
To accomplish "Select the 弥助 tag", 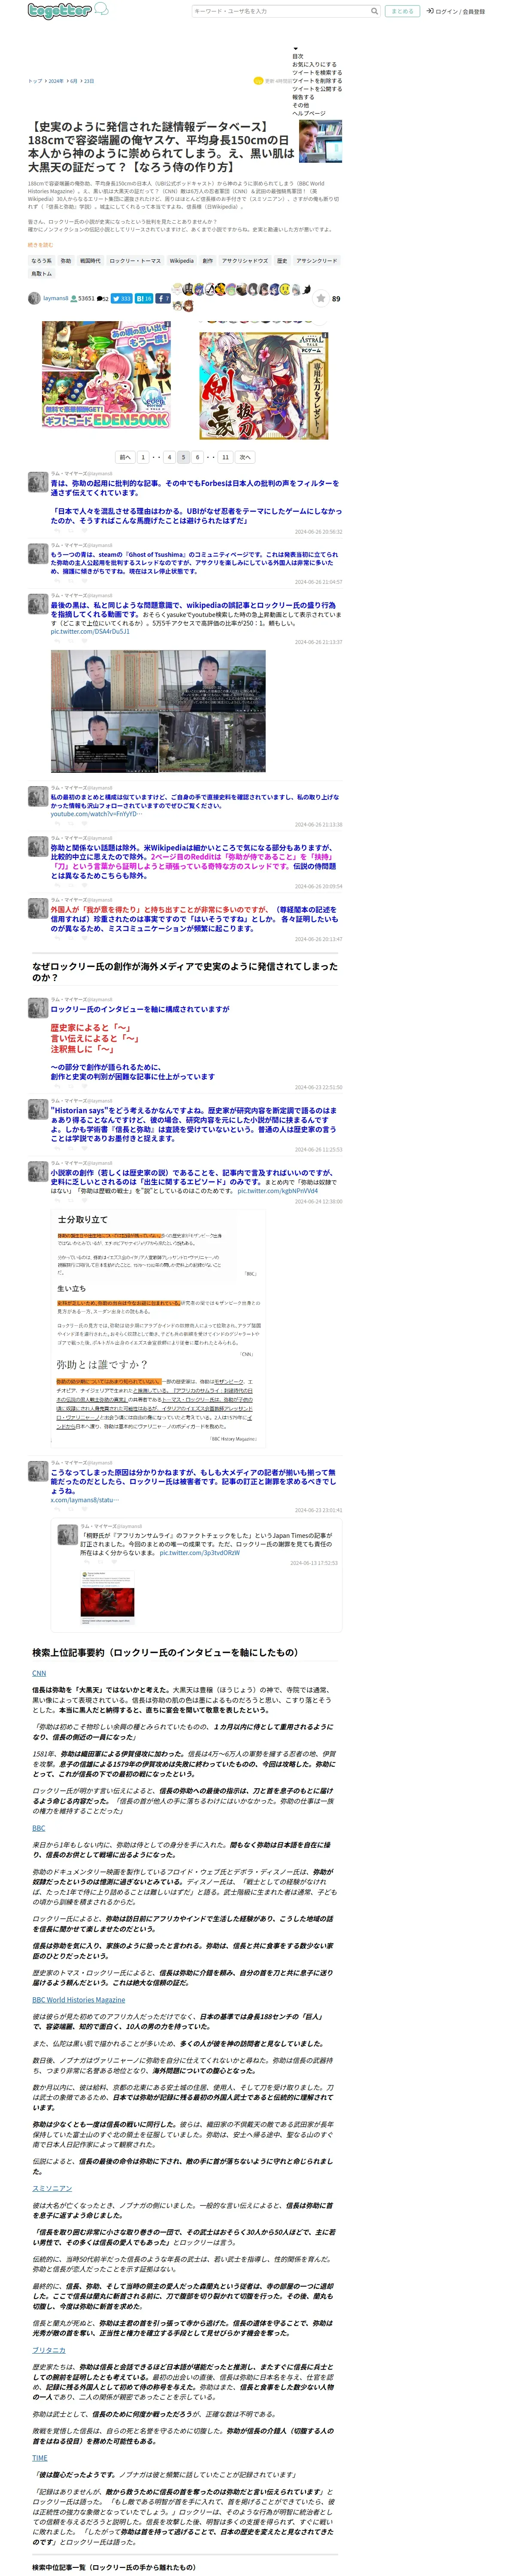I will point(66,260).
